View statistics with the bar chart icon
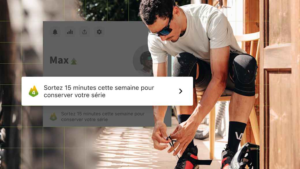 click(70, 32)
